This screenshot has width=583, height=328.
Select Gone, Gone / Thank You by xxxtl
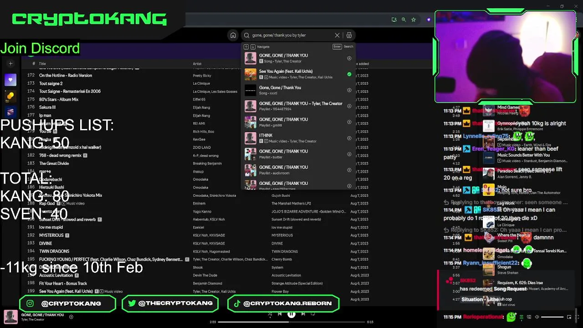pos(298,90)
